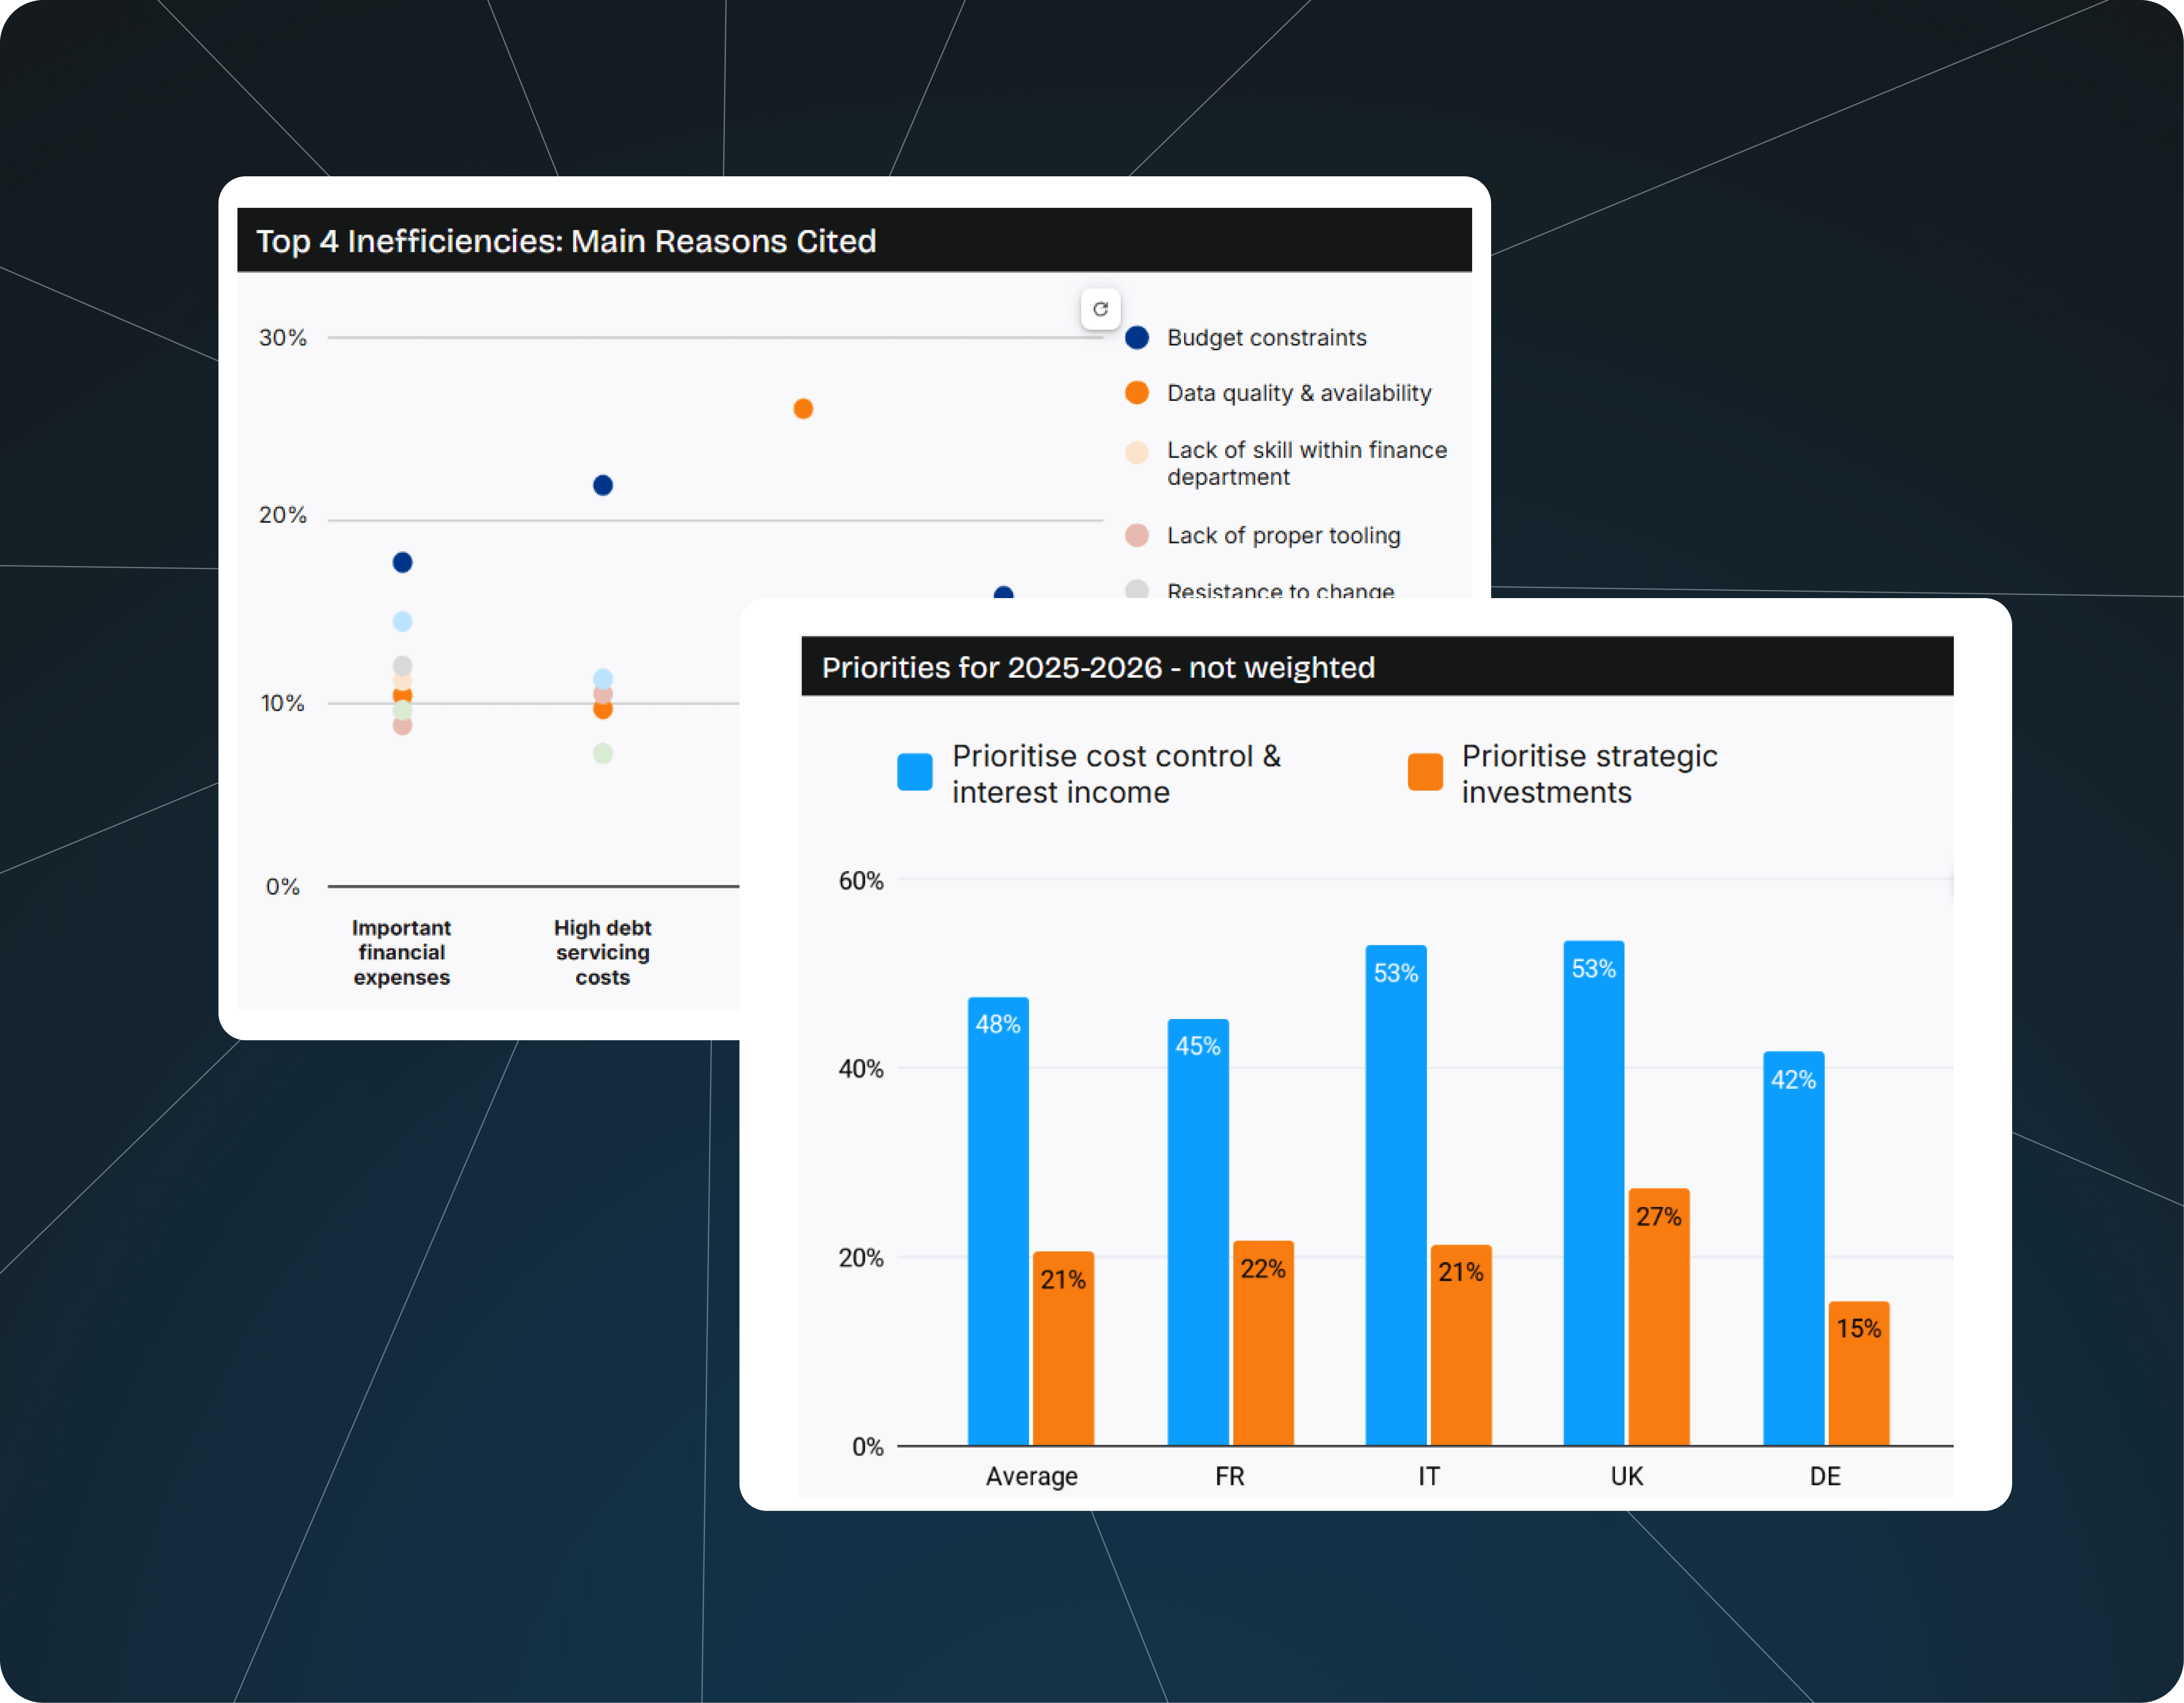The image size is (2184, 1703).
Task: Toggle Lack of proper tooling legend dot
Action: pyautogui.click(x=1137, y=536)
